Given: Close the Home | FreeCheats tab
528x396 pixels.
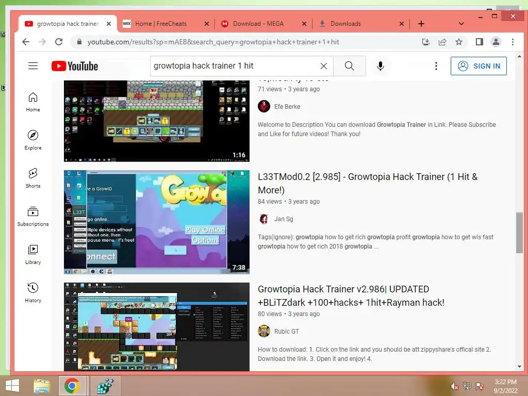Looking at the screenshot, I should coord(207,24).
